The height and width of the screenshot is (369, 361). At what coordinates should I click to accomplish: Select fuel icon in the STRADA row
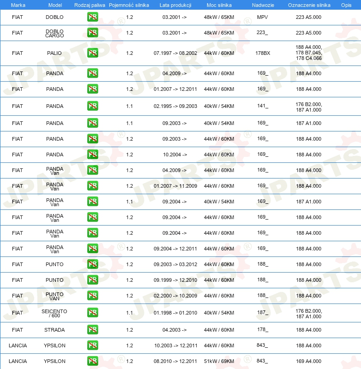pos(92,330)
